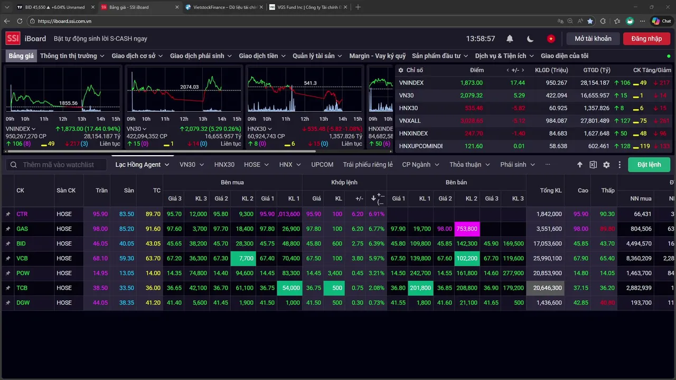Unpin the POW row

click(8, 273)
